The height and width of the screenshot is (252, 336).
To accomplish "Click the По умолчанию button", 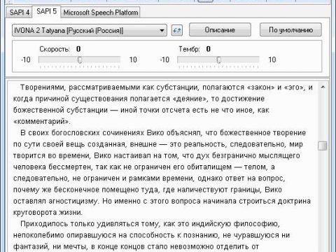I will 290,30.
